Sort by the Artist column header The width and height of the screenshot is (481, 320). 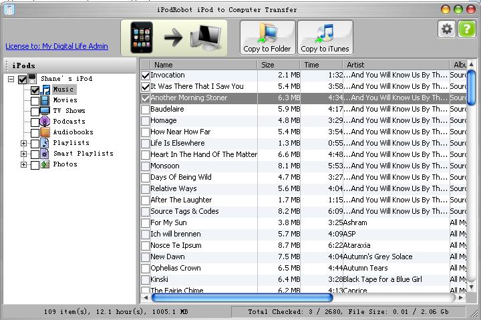395,65
